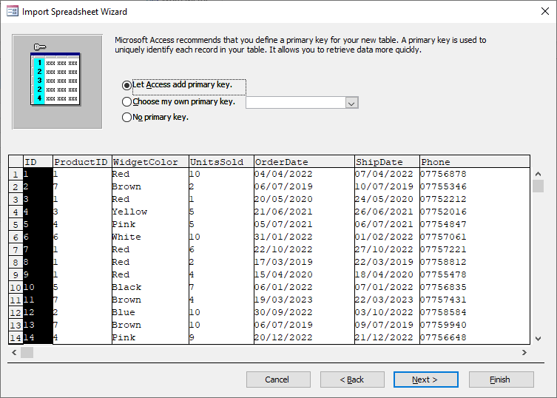Click Phone cell 07756835
Image resolution: width=557 pixels, height=398 pixels.
click(475, 287)
